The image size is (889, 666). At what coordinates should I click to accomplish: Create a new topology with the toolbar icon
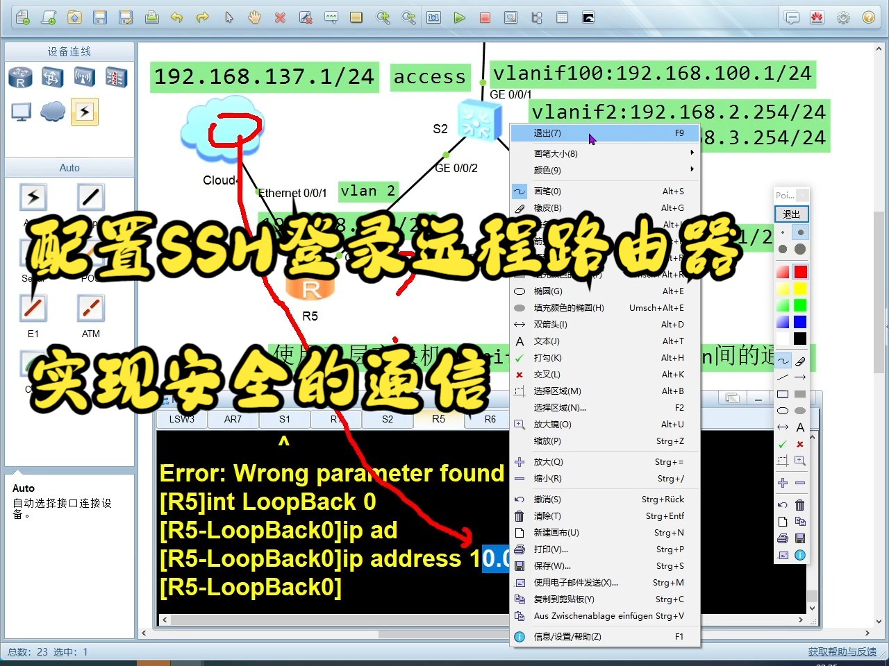coord(22,17)
